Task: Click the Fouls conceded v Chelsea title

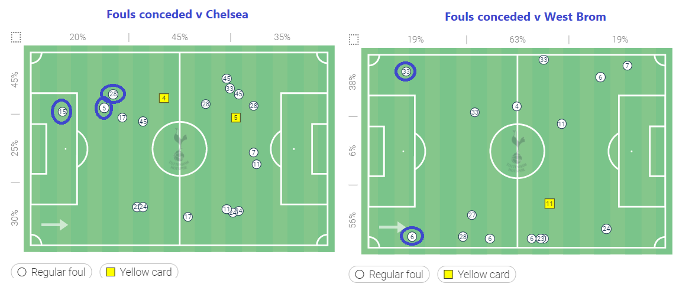Action: tap(177, 14)
